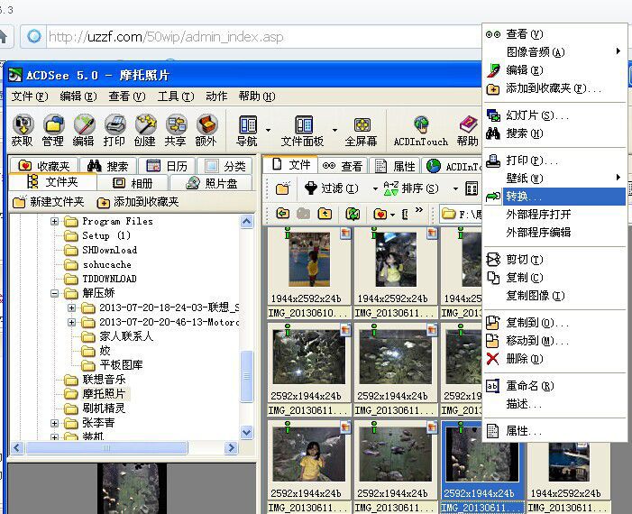The image size is (632, 514).
Task: Collapse the 解压娇 folder node
Action: (54, 293)
